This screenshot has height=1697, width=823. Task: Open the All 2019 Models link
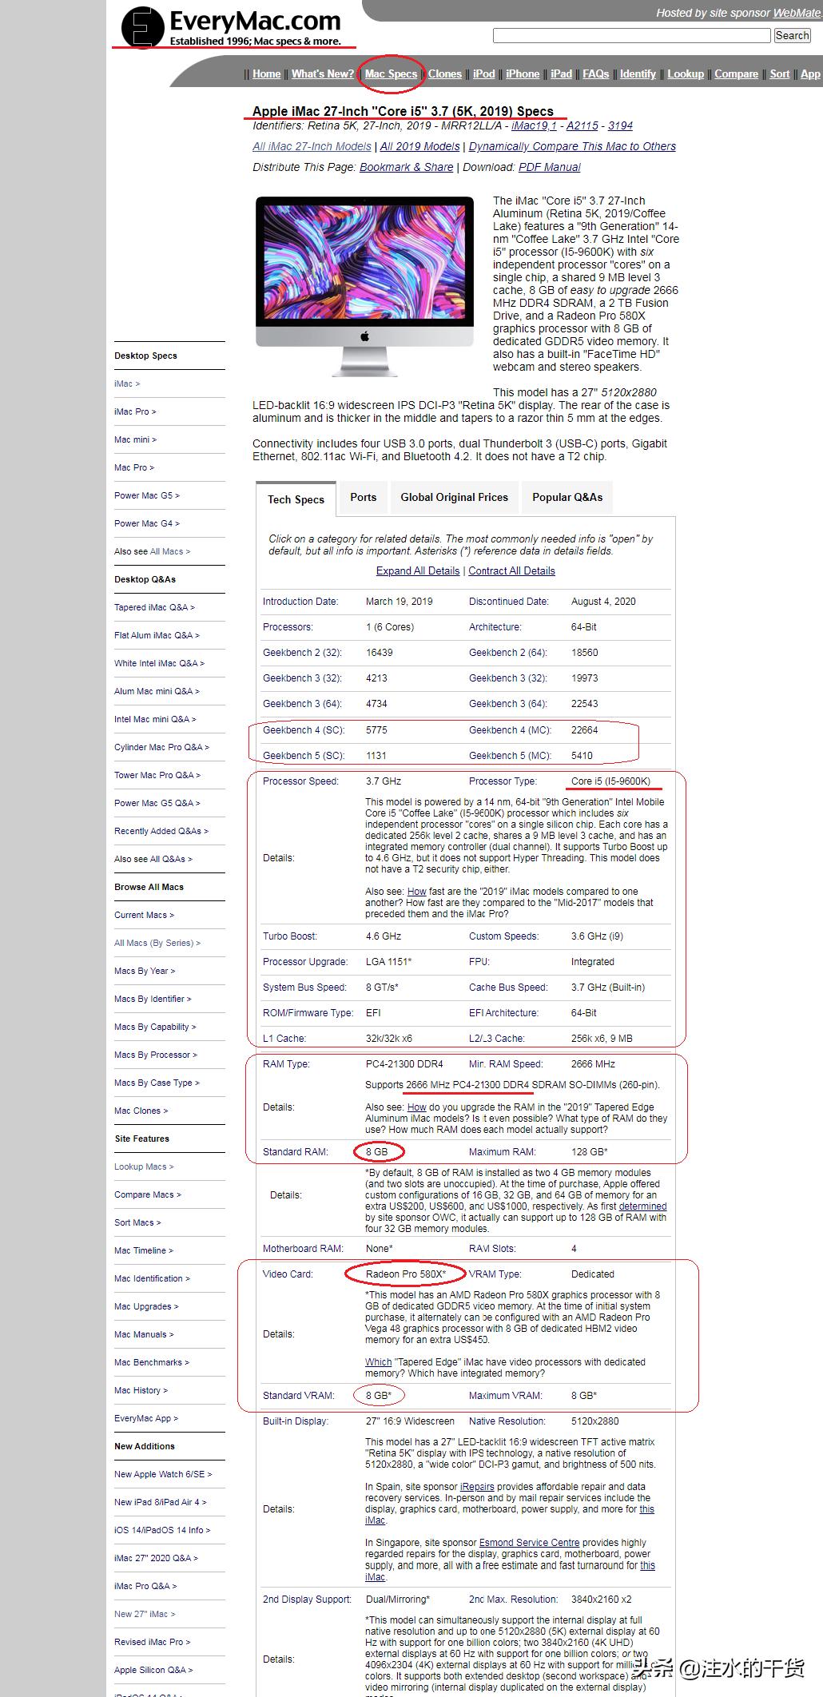pyautogui.click(x=419, y=146)
